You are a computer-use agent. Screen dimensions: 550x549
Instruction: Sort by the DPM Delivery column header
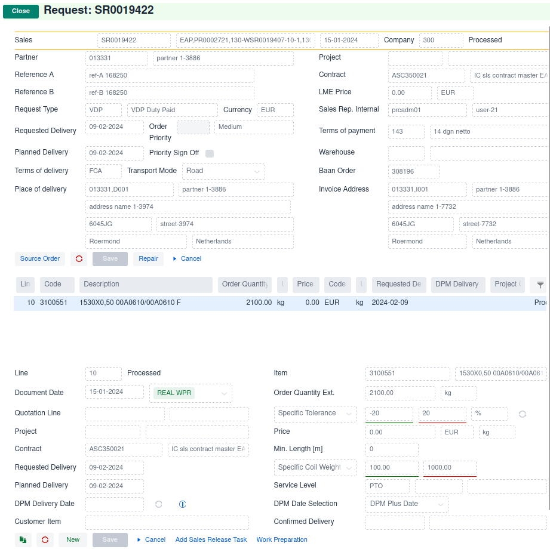tap(458, 284)
